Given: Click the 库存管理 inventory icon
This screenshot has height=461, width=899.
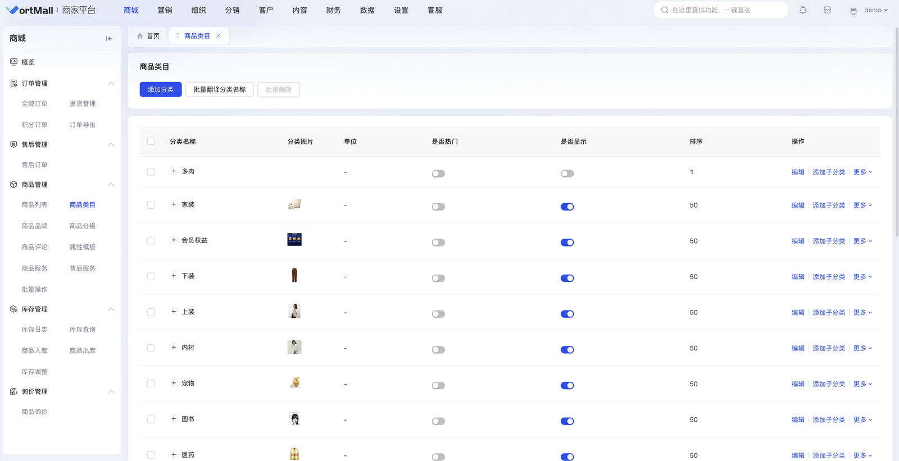Looking at the screenshot, I should pyautogui.click(x=14, y=309).
